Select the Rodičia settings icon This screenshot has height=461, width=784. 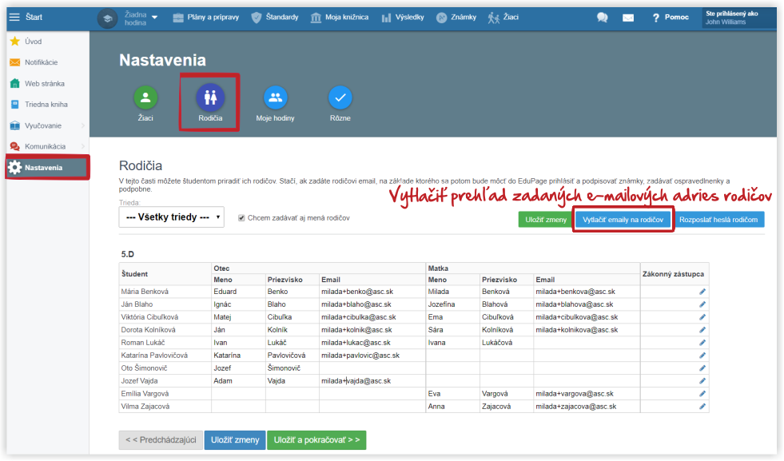tap(210, 97)
